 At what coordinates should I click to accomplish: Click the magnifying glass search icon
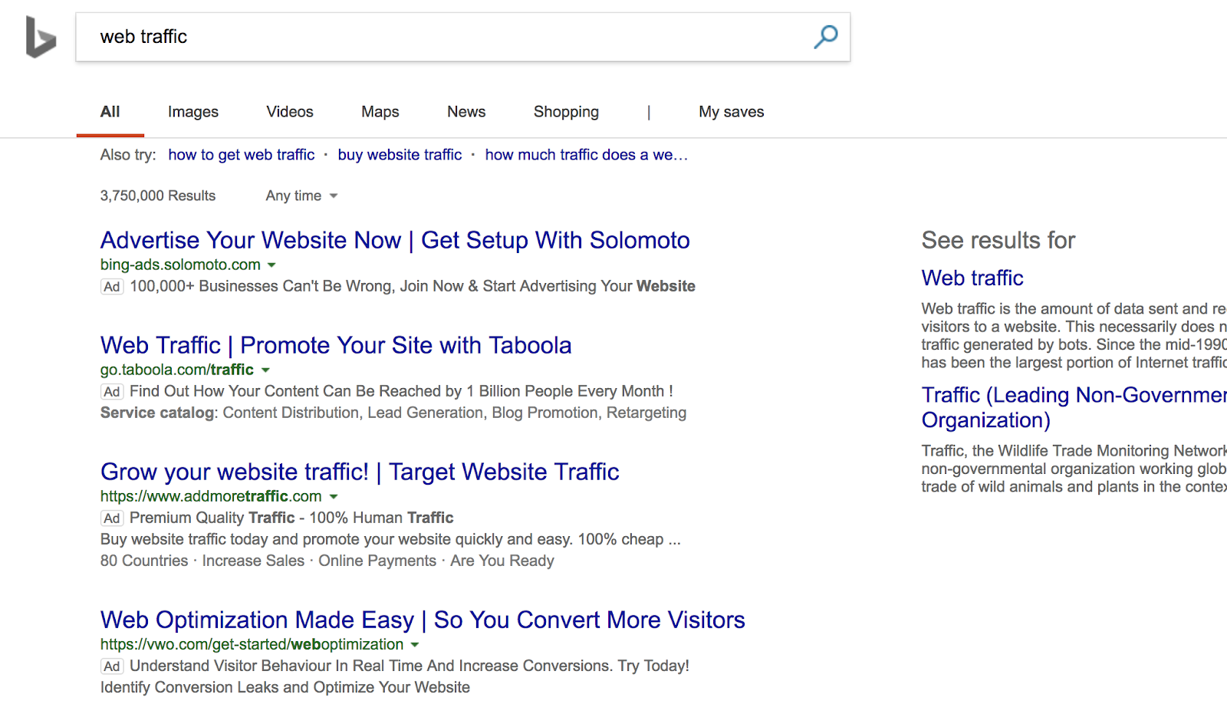(825, 36)
